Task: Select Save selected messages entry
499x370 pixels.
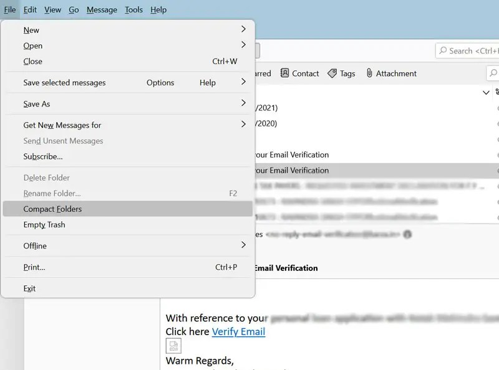Action: (x=64, y=83)
